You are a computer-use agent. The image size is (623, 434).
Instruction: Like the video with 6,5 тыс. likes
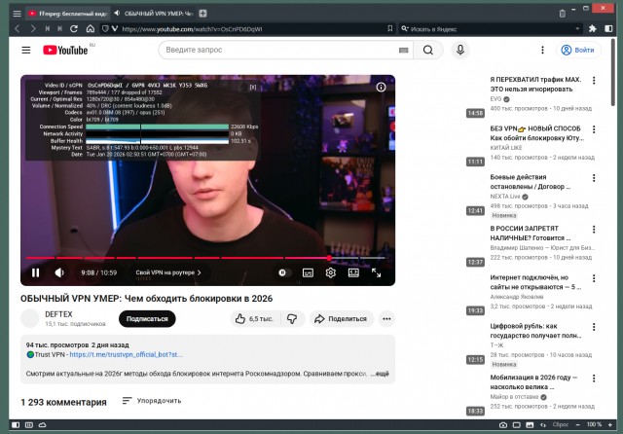point(255,319)
